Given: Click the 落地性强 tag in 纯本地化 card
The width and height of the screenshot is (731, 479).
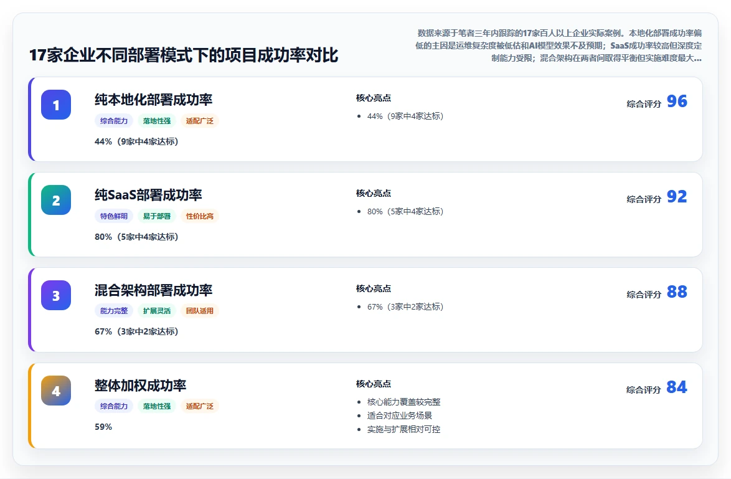Looking at the screenshot, I should pos(157,121).
